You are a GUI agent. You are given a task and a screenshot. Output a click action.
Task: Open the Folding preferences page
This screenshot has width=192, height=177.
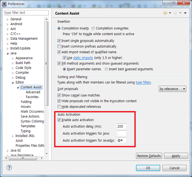tap(26, 102)
